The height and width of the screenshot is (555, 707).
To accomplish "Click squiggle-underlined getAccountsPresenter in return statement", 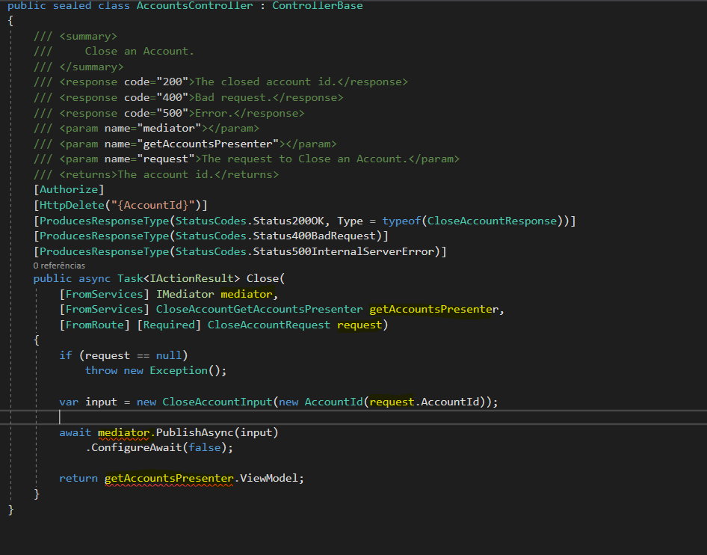I will 169,479.
